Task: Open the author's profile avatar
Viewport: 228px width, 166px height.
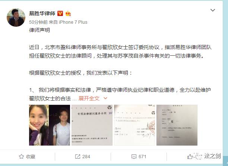Action: 16,17
